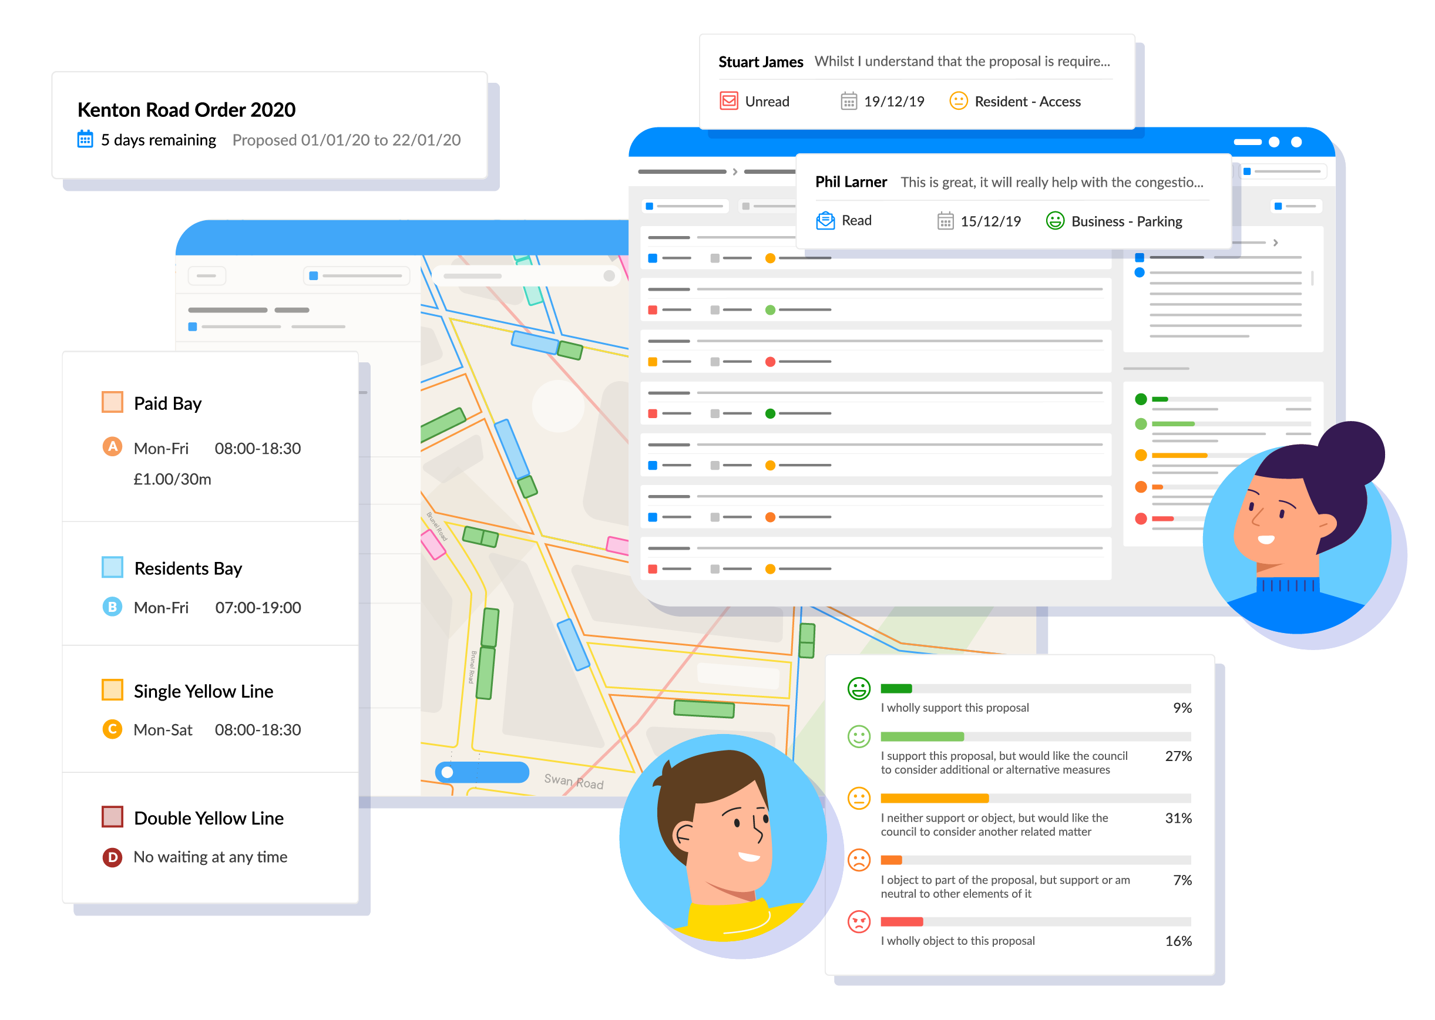Image resolution: width=1435 pixels, height=1020 pixels.
Task: Click the red angry face for wholly object
Action: coord(858,921)
